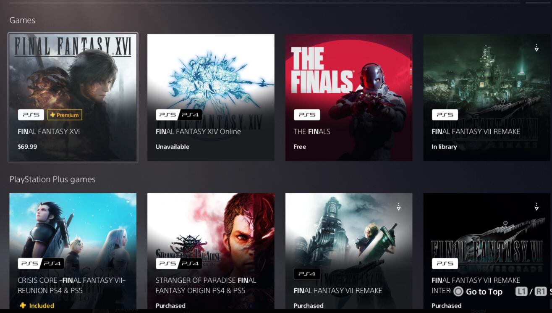Click the PS5 badge on Final Fantasy XVI
The height and width of the screenshot is (313, 552).
(31, 115)
